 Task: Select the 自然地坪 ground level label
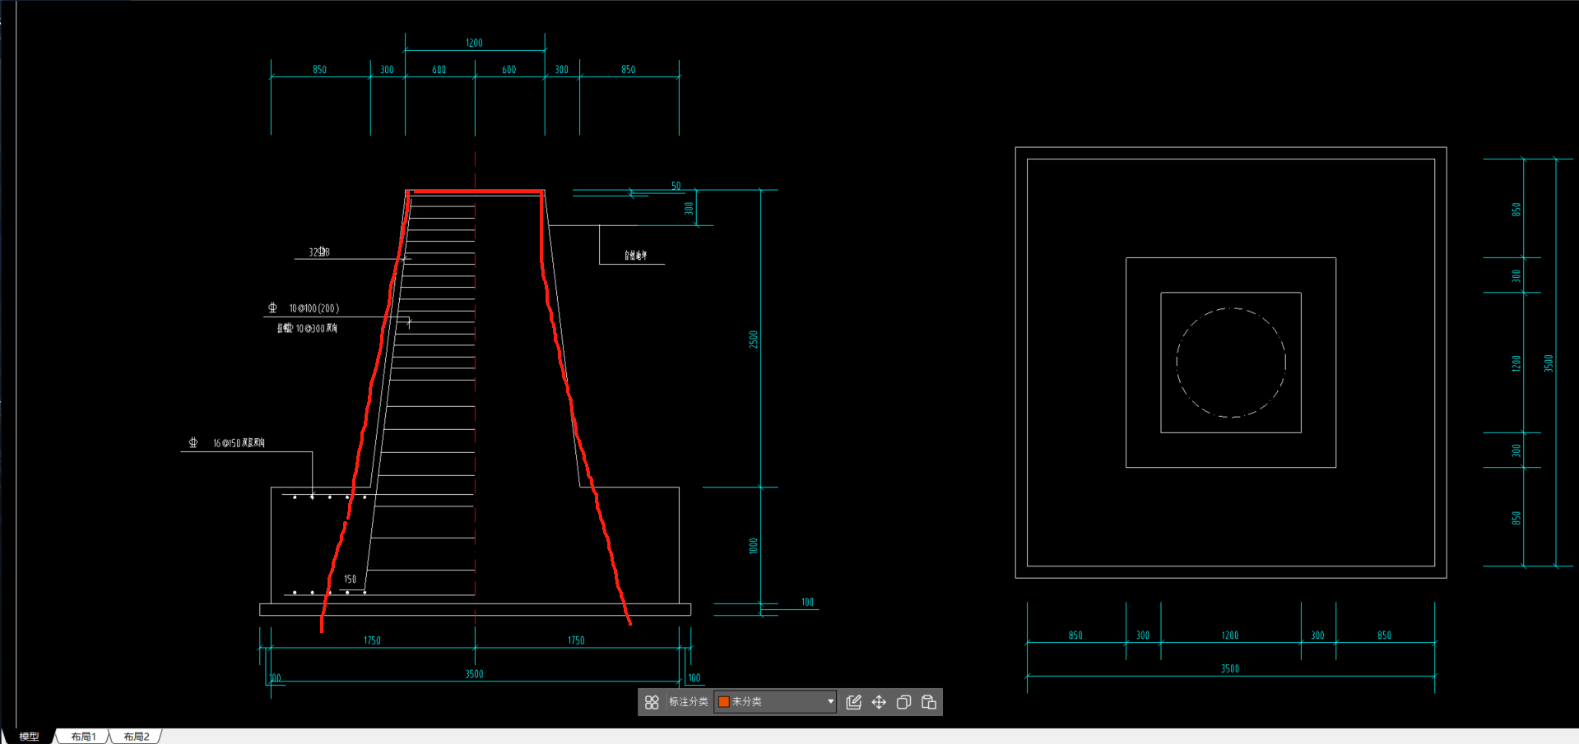tap(635, 256)
